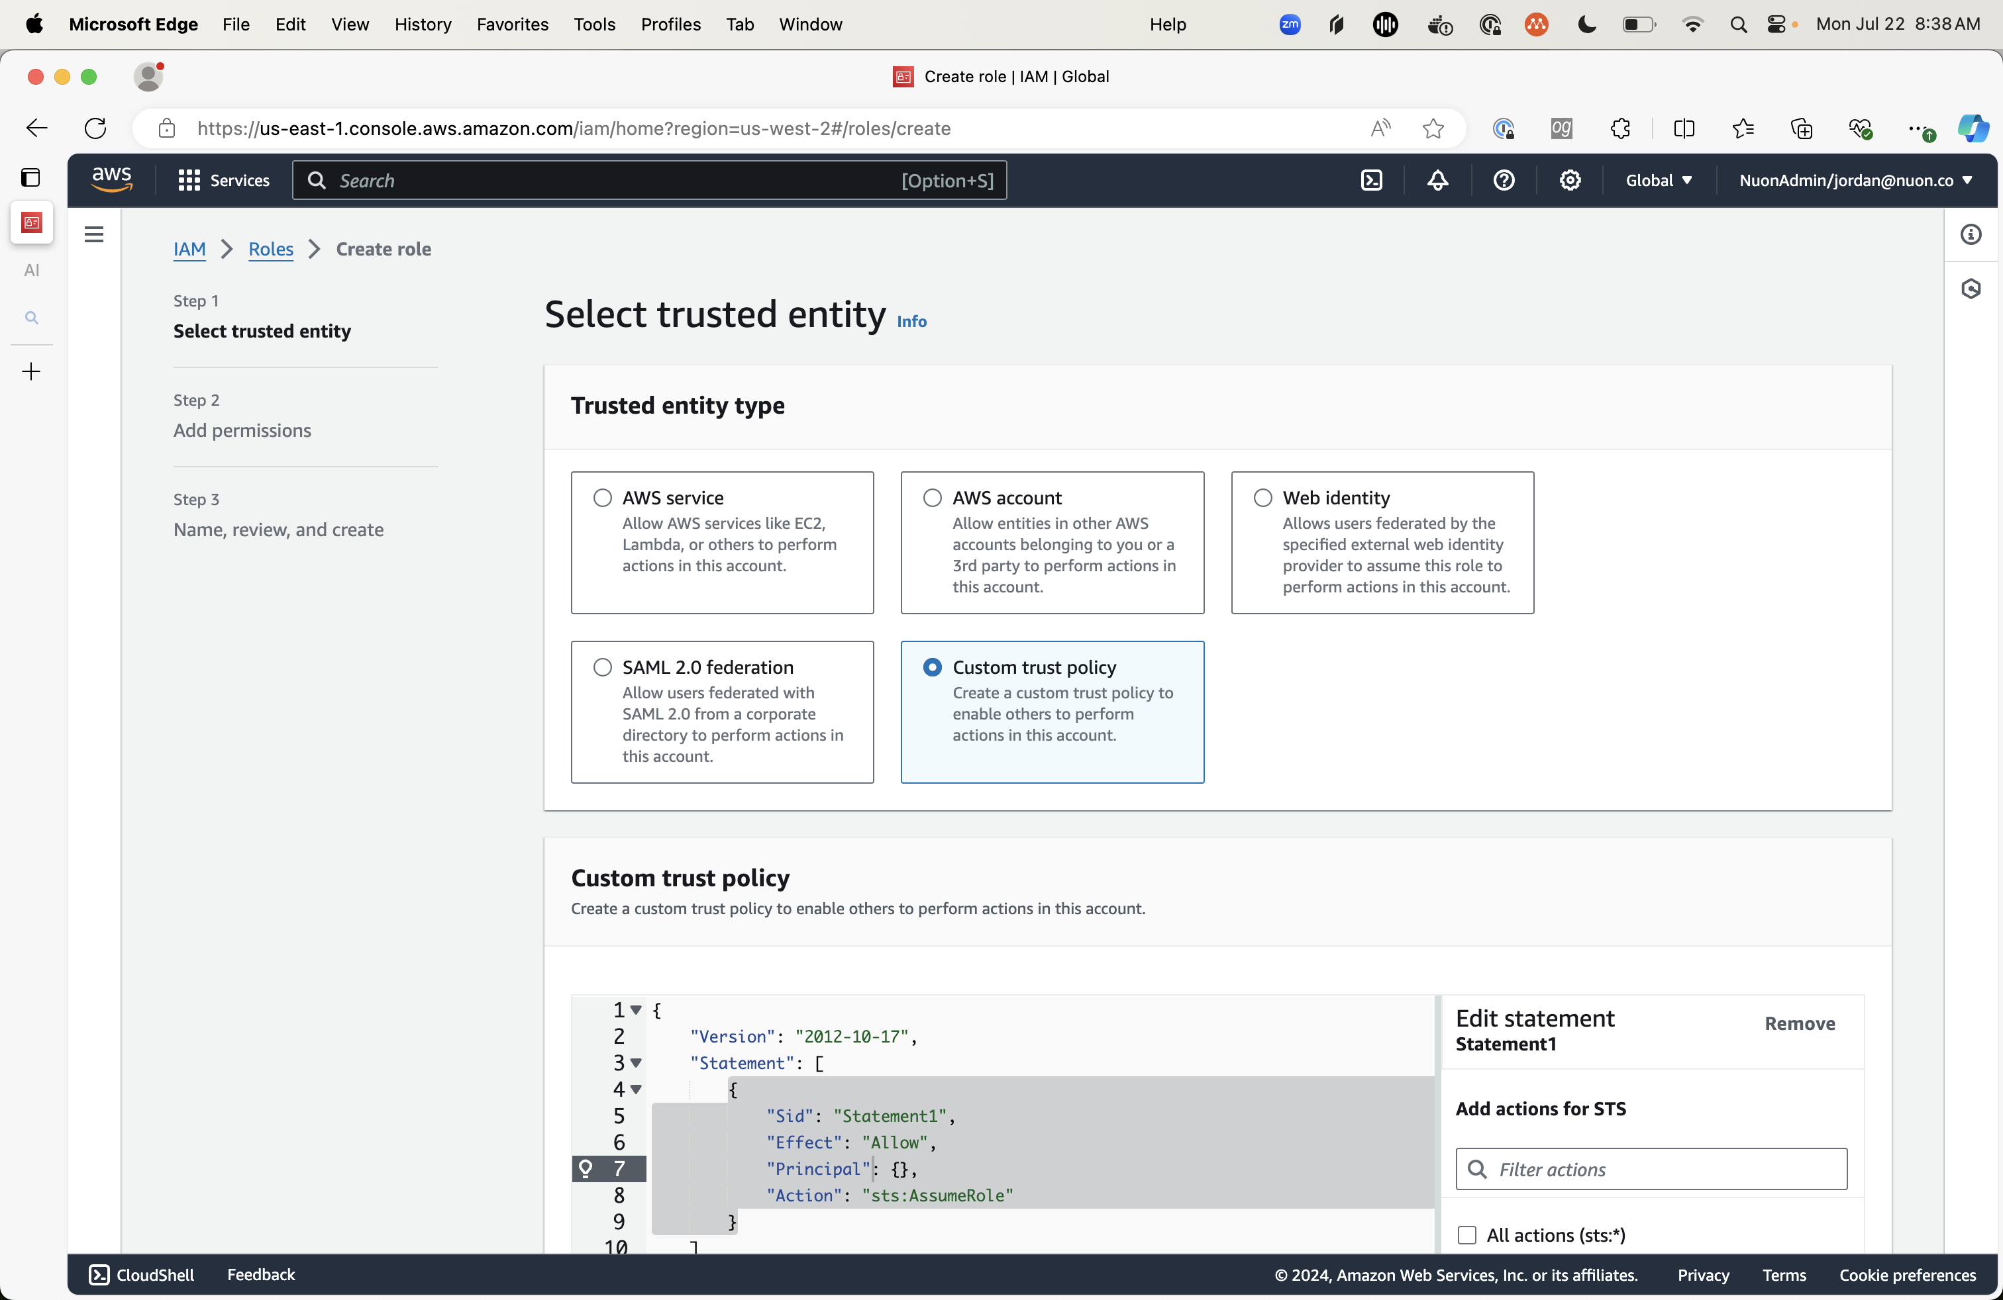
Task: Expand the Global region dropdown
Action: click(1658, 181)
